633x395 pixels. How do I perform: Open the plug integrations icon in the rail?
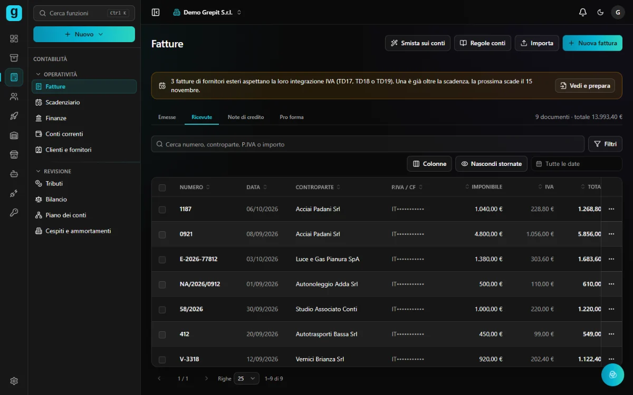pos(14,193)
